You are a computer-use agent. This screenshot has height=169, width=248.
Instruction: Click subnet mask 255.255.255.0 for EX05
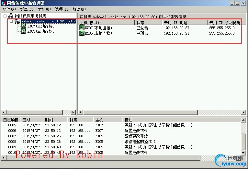point(222,33)
